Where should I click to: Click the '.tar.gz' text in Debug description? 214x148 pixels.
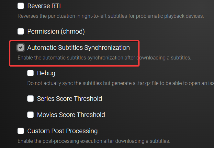click(x=144, y=83)
